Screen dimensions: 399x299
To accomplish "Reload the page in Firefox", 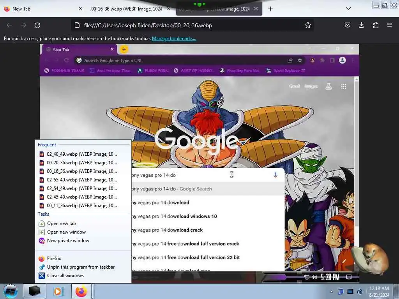I will pyautogui.click(x=37, y=25).
